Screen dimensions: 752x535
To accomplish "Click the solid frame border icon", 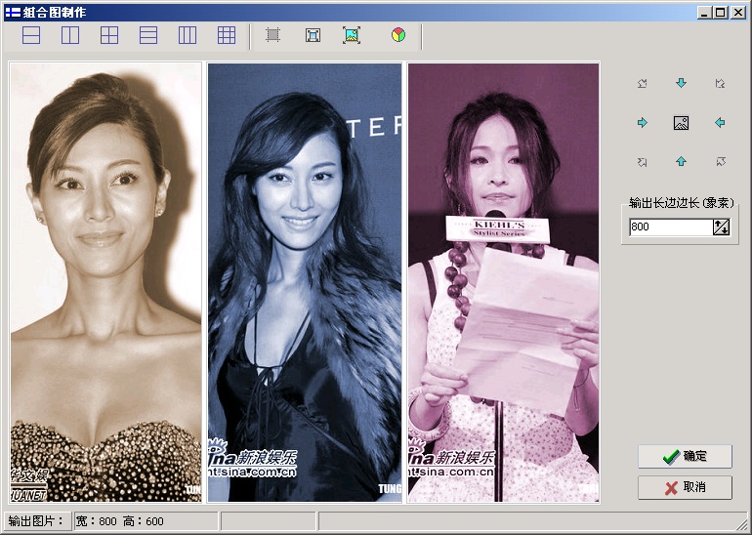I will (x=313, y=36).
